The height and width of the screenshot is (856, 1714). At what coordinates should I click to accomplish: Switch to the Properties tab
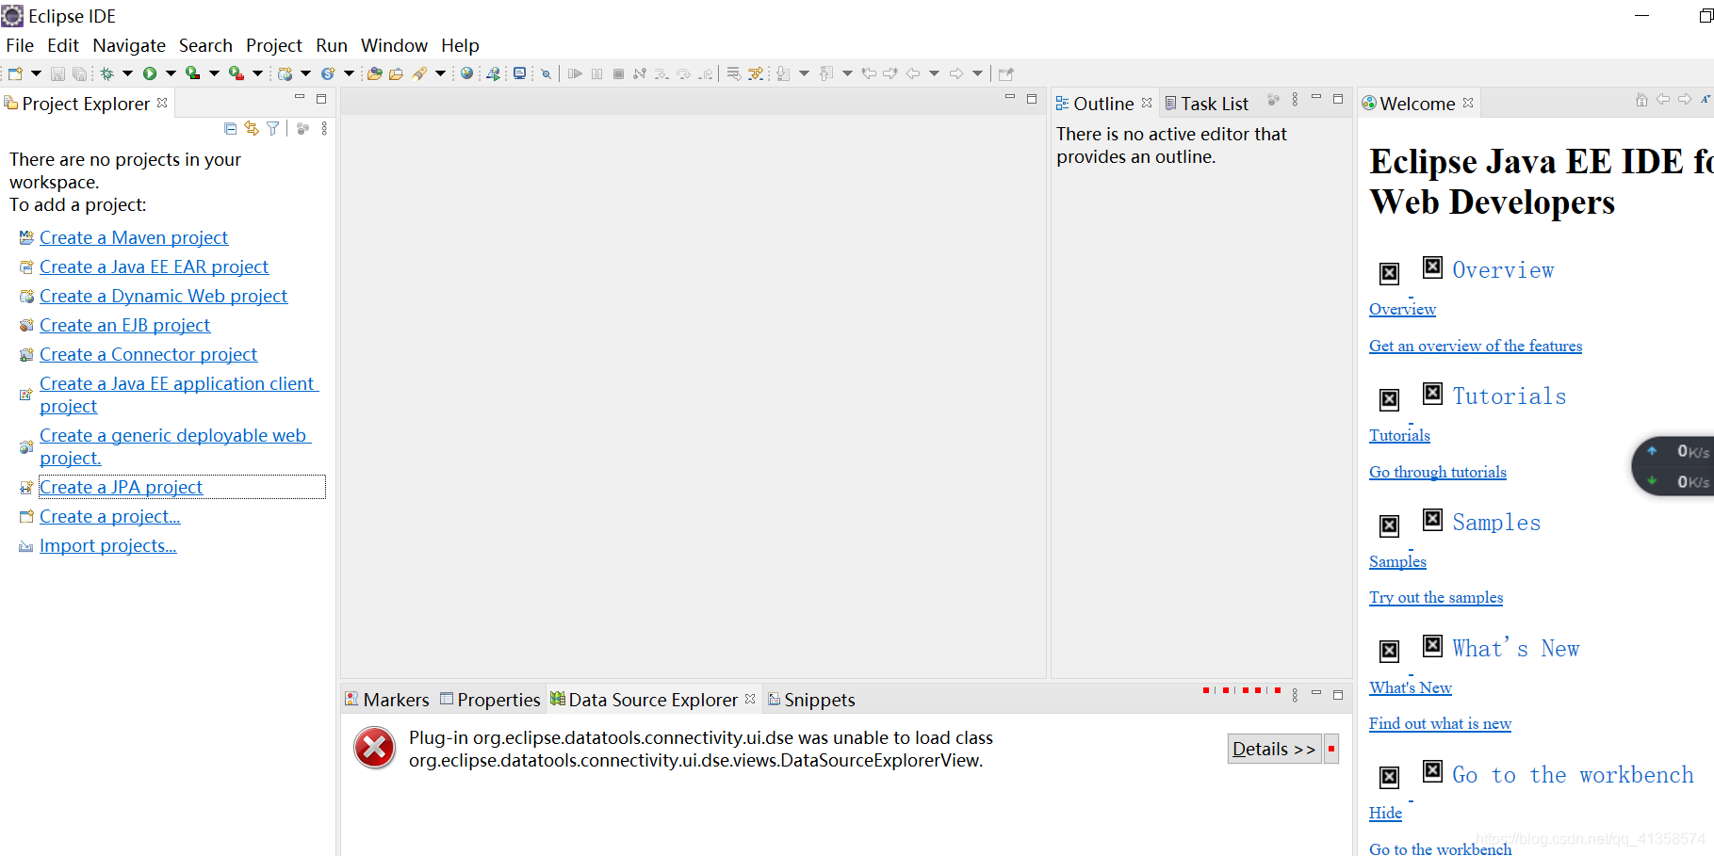pyautogui.click(x=490, y=700)
